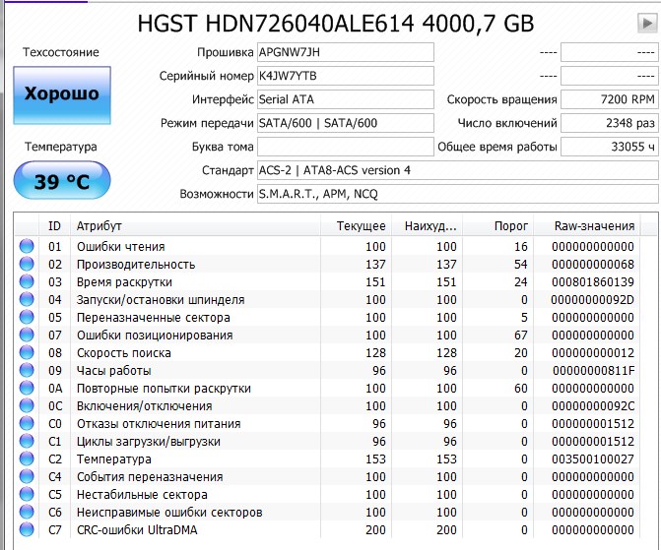Click the Наихуд... column header
This screenshot has width=661, height=550.
pyautogui.click(x=427, y=226)
